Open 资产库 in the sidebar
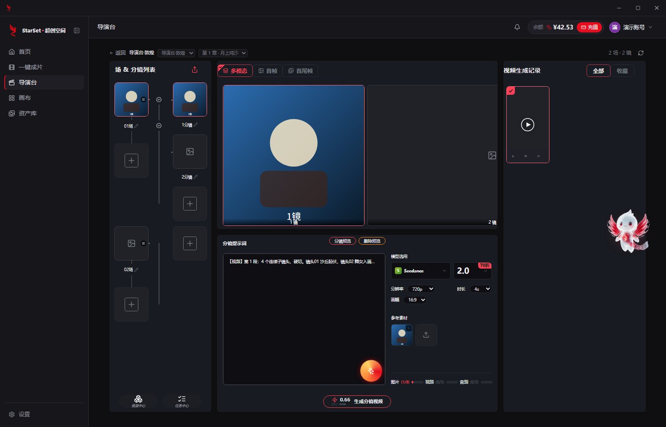The width and height of the screenshot is (666, 427). 28,113
